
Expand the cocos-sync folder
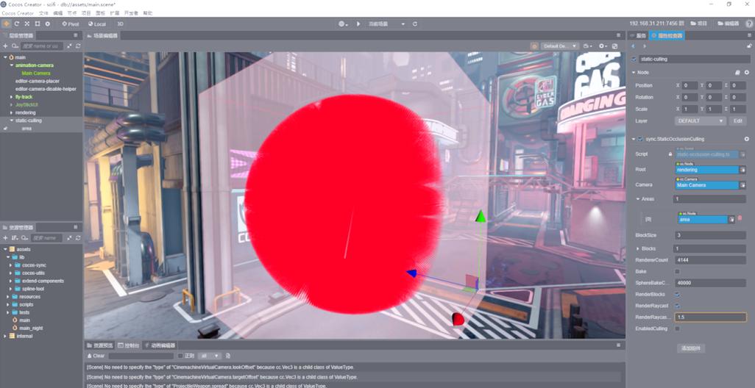coord(11,265)
